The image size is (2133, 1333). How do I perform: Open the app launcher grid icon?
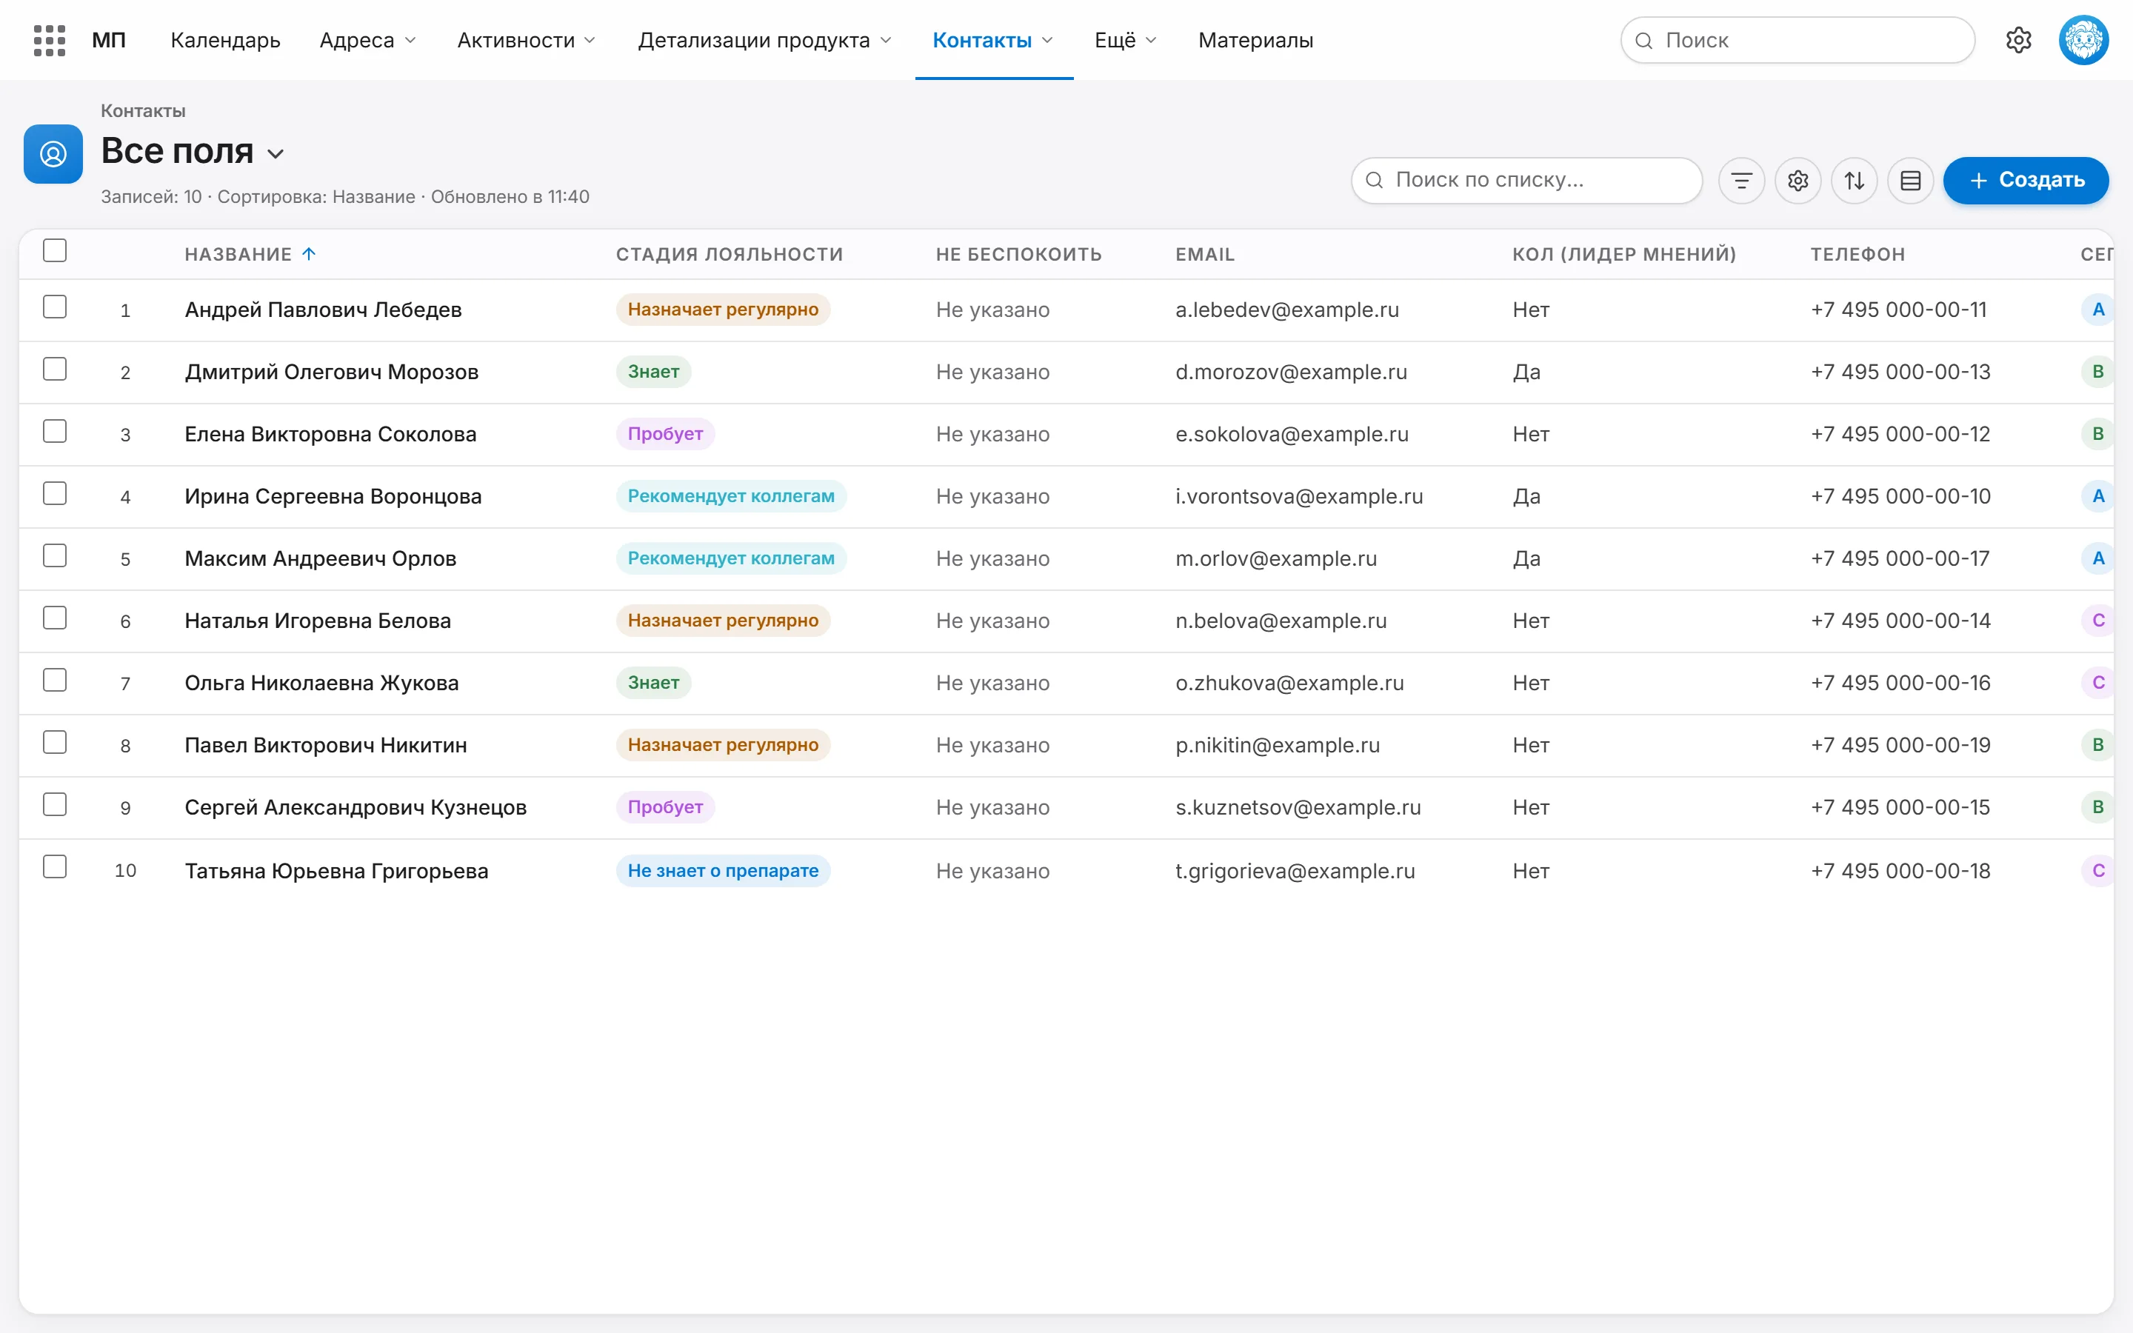(50, 41)
